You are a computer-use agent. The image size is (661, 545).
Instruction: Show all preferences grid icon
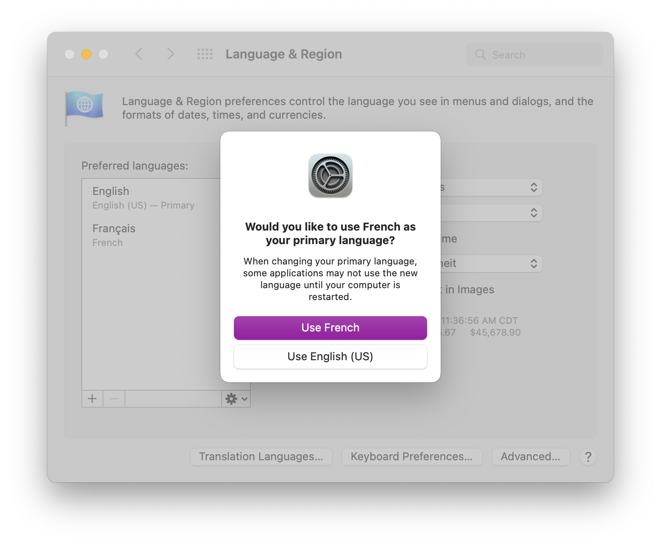[x=205, y=54]
